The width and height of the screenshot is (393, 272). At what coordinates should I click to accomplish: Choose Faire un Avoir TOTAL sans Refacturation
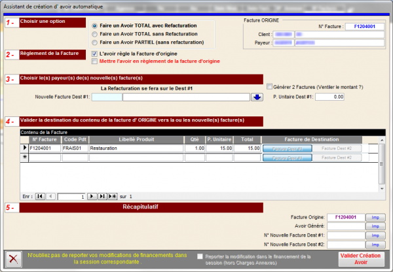click(96, 33)
